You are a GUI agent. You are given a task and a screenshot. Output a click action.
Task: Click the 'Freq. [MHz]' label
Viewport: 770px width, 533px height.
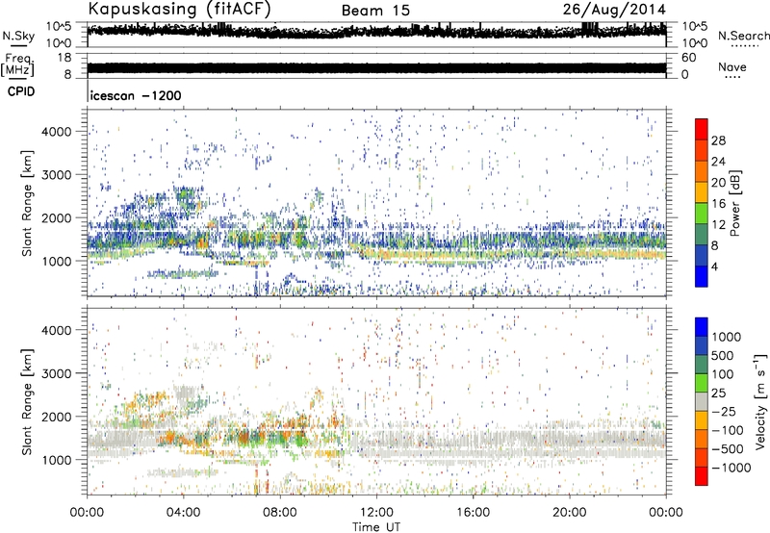pyautogui.click(x=17, y=65)
